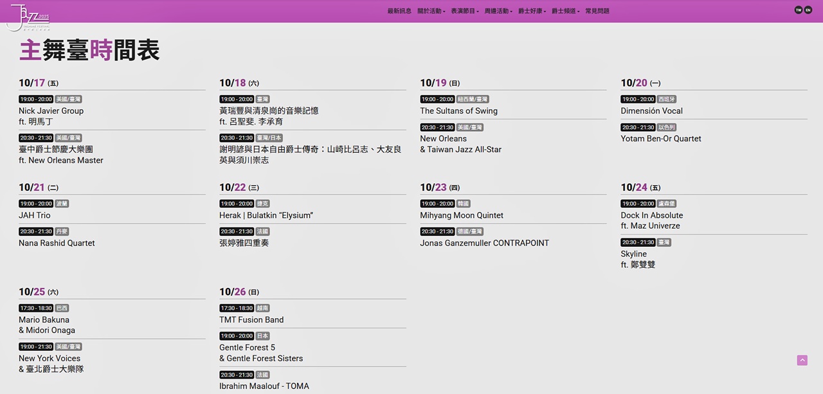Click Ibrahim Maalouf - TOMA entry
823x394 pixels.
click(264, 386)
